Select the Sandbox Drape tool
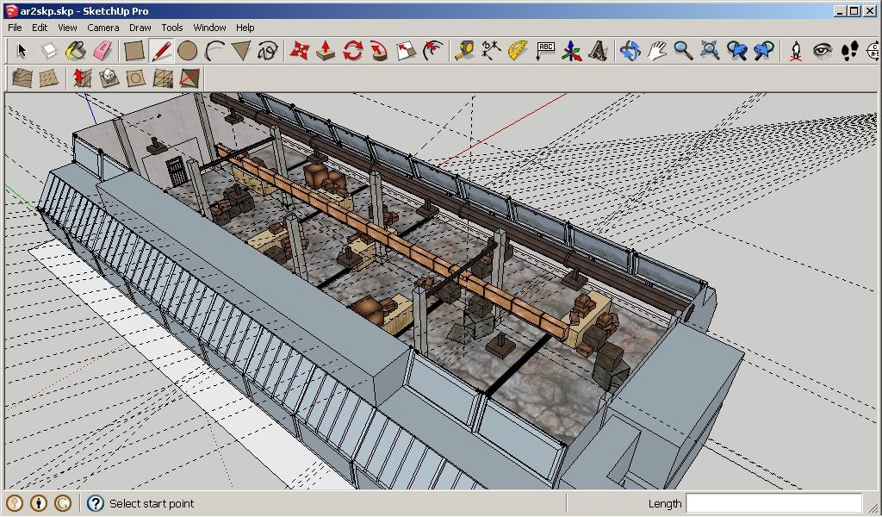Viewport: 882px width, 517px height. coord(136,78)
